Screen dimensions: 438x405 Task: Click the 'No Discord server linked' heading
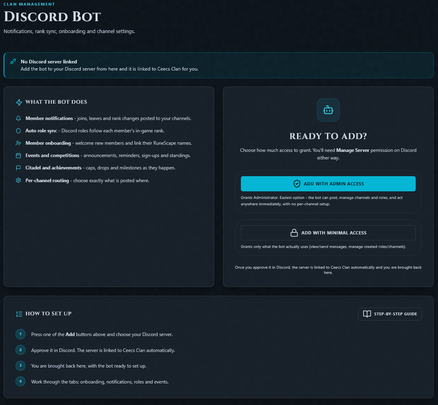coord(49,61)
